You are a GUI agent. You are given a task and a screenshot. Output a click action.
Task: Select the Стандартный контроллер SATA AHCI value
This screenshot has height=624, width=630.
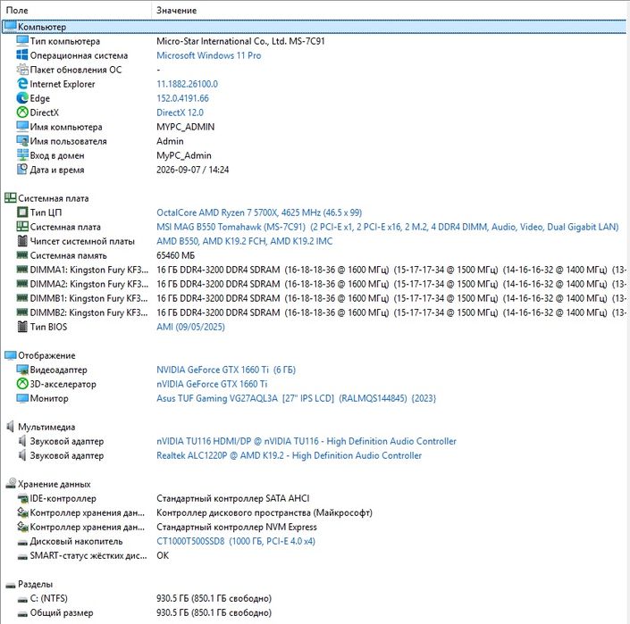(x=232, y=498)
